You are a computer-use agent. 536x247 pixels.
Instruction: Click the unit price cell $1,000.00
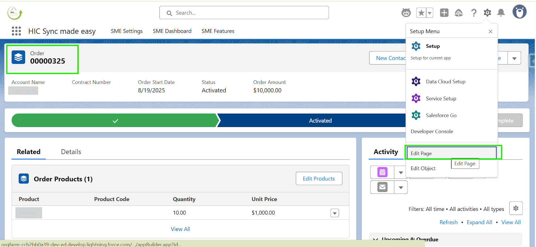coord(263,213)
